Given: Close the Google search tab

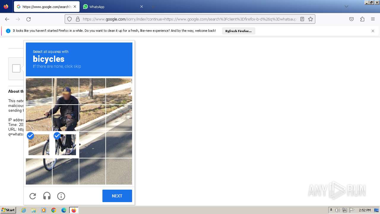Looking at the screenshot, I should point(75,7).
